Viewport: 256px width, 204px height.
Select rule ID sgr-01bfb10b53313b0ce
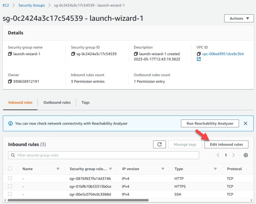click(90, 186)
